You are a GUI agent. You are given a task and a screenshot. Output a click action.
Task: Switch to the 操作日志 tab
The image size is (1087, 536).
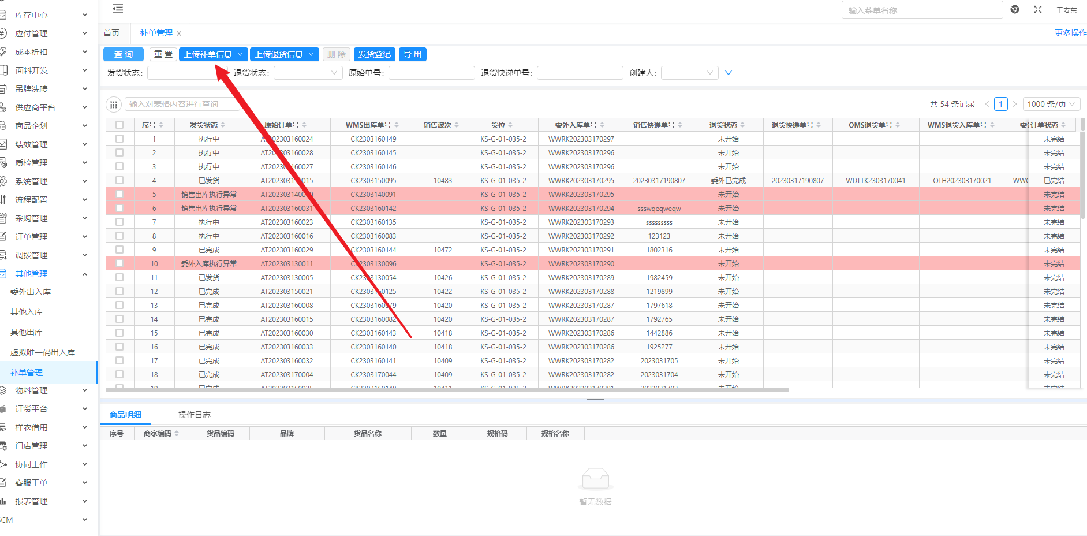(x=194, y=415)
